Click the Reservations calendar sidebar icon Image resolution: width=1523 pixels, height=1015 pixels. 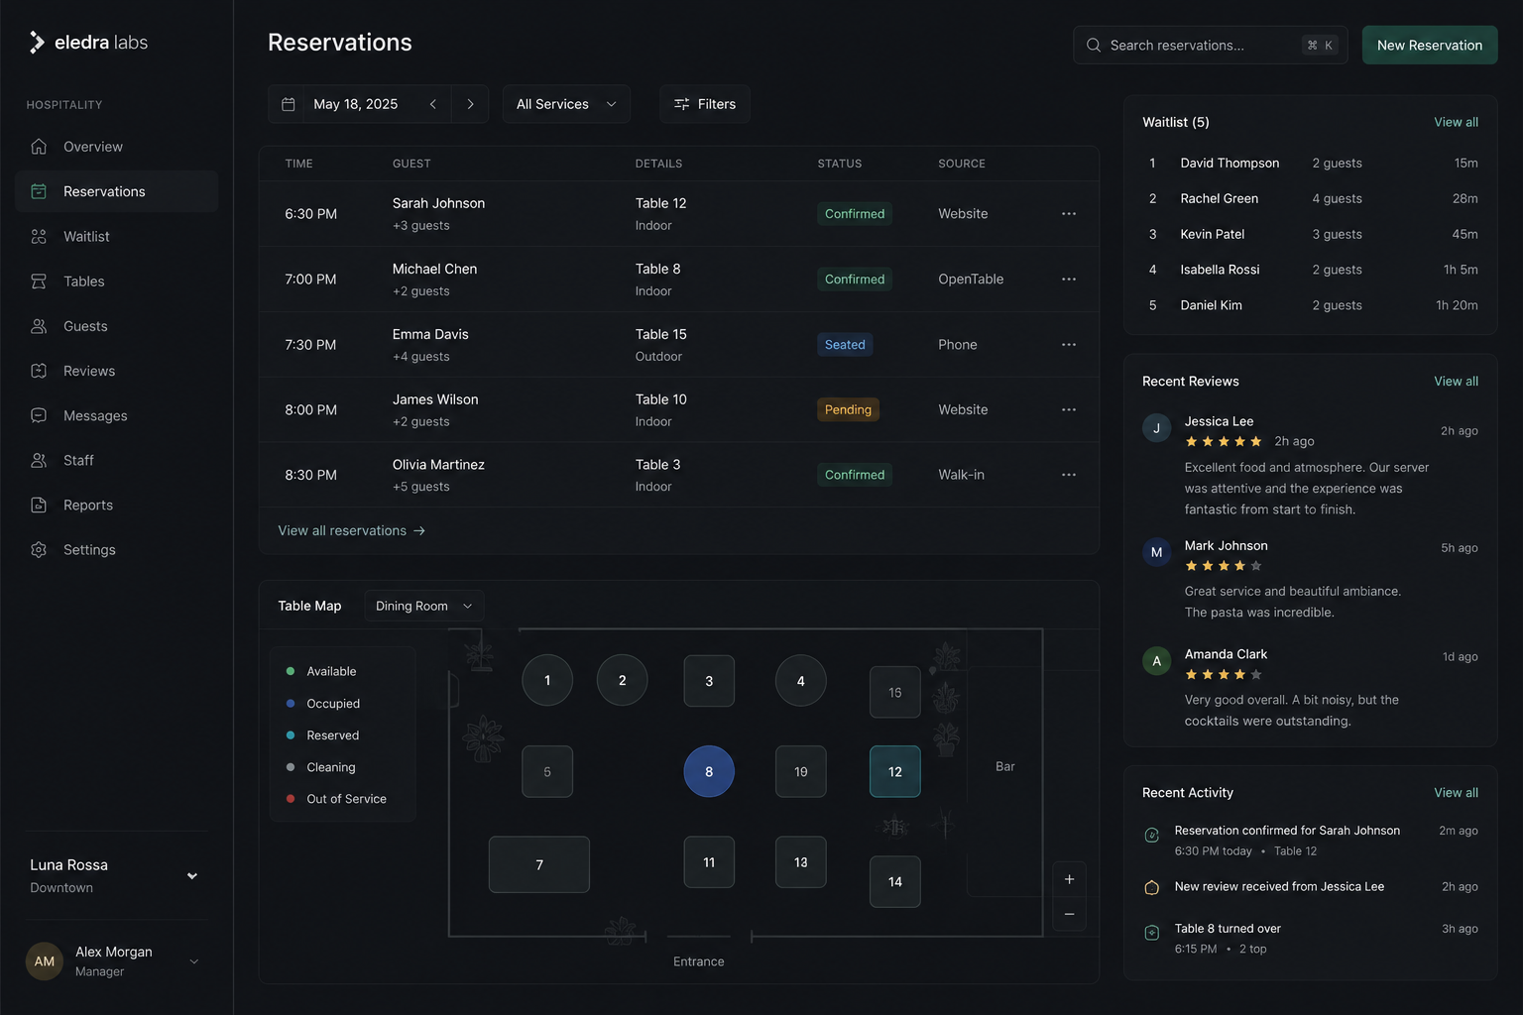click(39, 191)
